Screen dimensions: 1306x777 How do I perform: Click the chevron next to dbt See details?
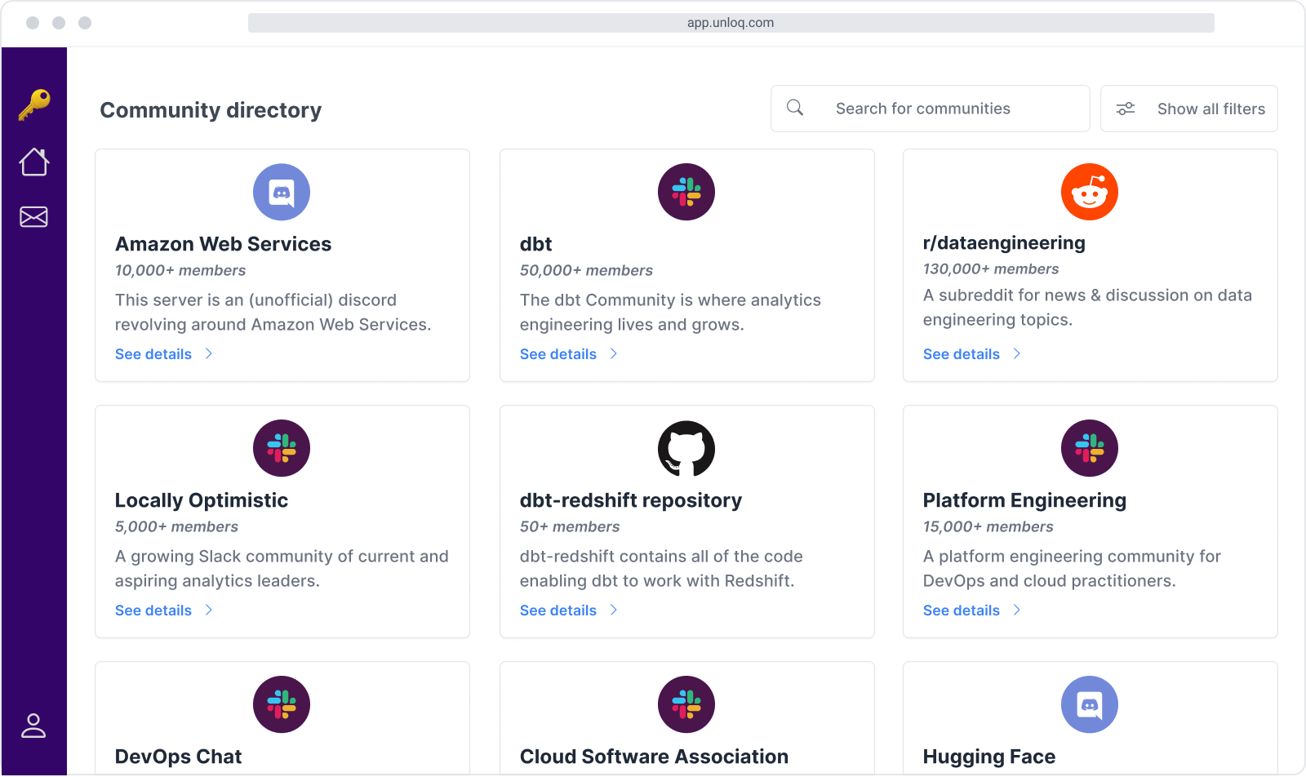point(614,353)
